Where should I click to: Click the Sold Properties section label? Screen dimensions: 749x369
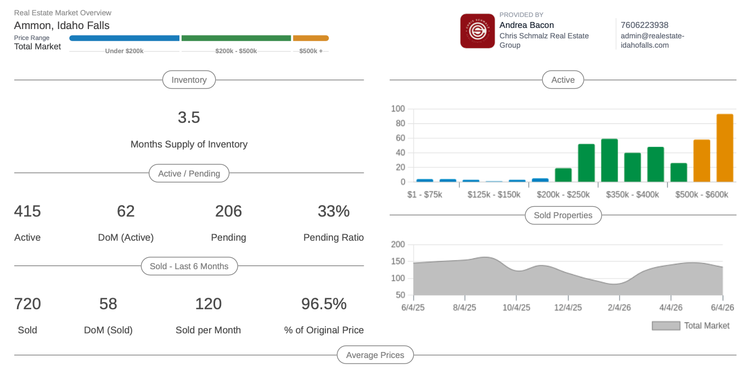563,215
